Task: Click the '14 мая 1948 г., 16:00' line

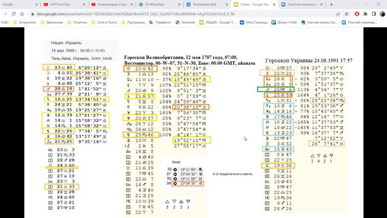Action: point(78,50)
